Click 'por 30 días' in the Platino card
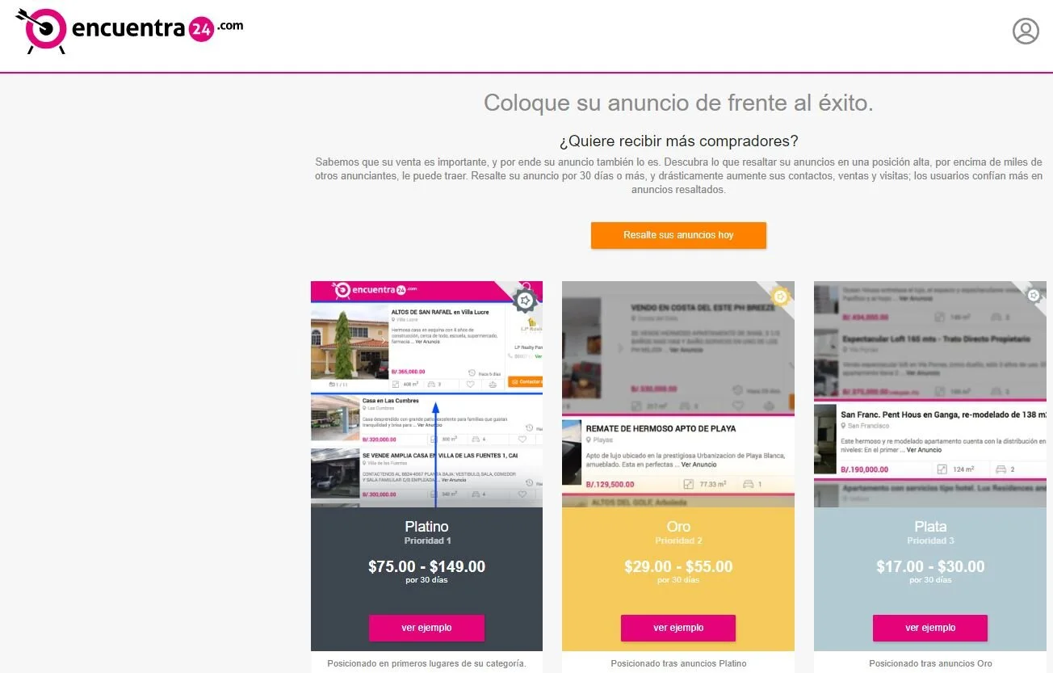Viewport: 1053px width, 673px height. pyautogui.click(x=426, y=580)
